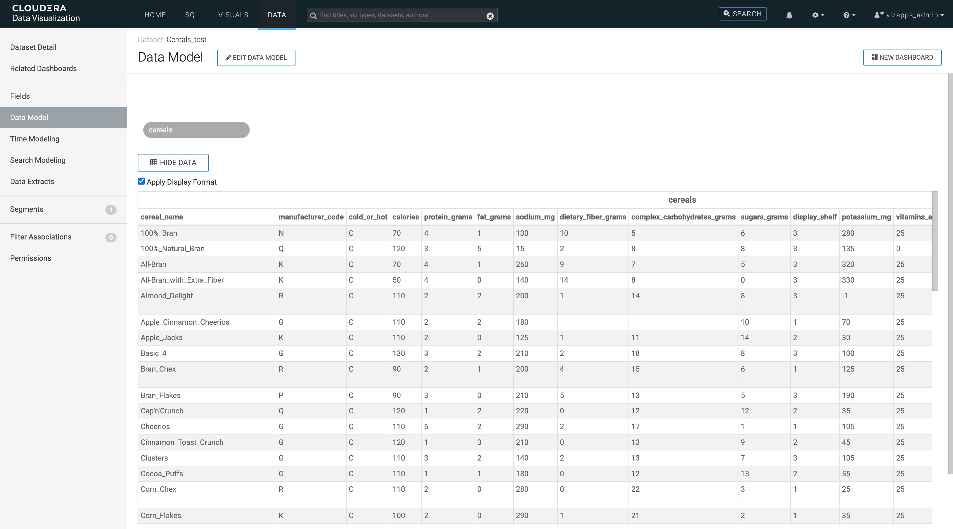
Task: Open the settings gear menu
Action: click(818, 15)
